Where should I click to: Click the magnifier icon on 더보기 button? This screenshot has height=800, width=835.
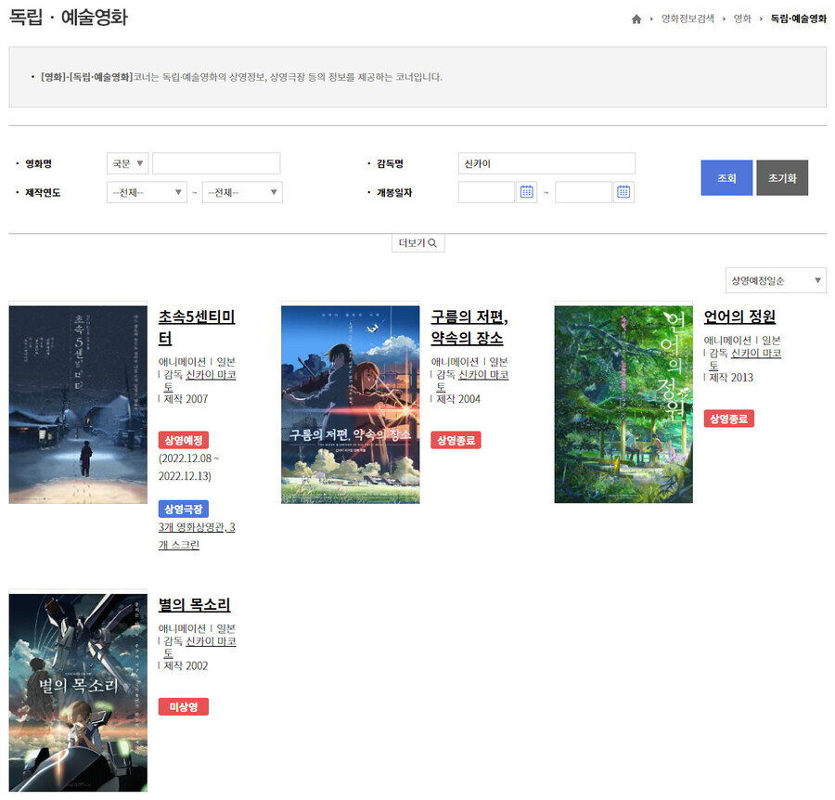coord(432,243)
